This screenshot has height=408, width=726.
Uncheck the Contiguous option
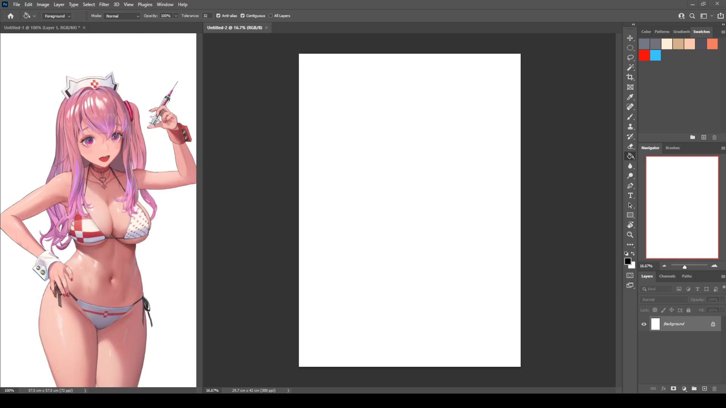click(242, 16)
